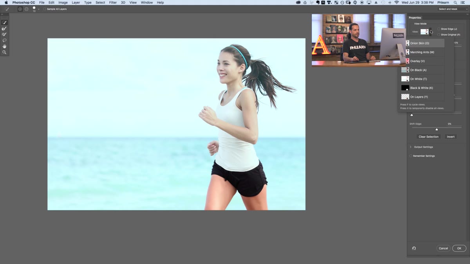Open the View mode thumbnail dropdown
Image resolution: width=470 pixels, height=264 pixels.
click(x=426, y=32)
